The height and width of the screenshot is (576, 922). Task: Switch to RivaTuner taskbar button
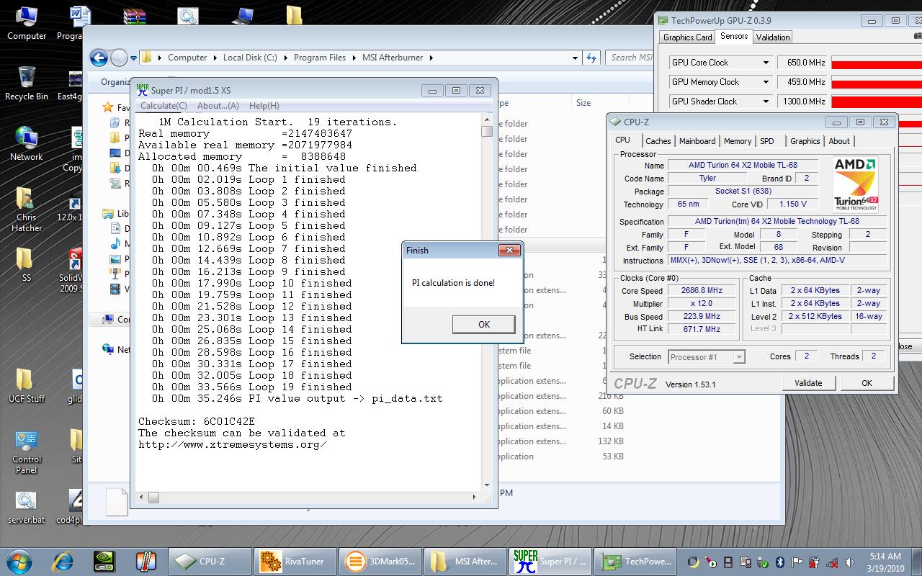(295, 561)
